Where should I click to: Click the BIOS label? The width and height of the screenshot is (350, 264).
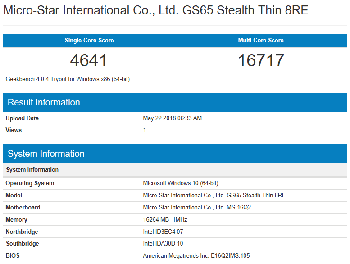click(x=13, y=256)
